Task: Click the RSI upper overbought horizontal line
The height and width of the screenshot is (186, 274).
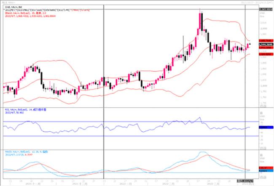Action: point(126,122)
